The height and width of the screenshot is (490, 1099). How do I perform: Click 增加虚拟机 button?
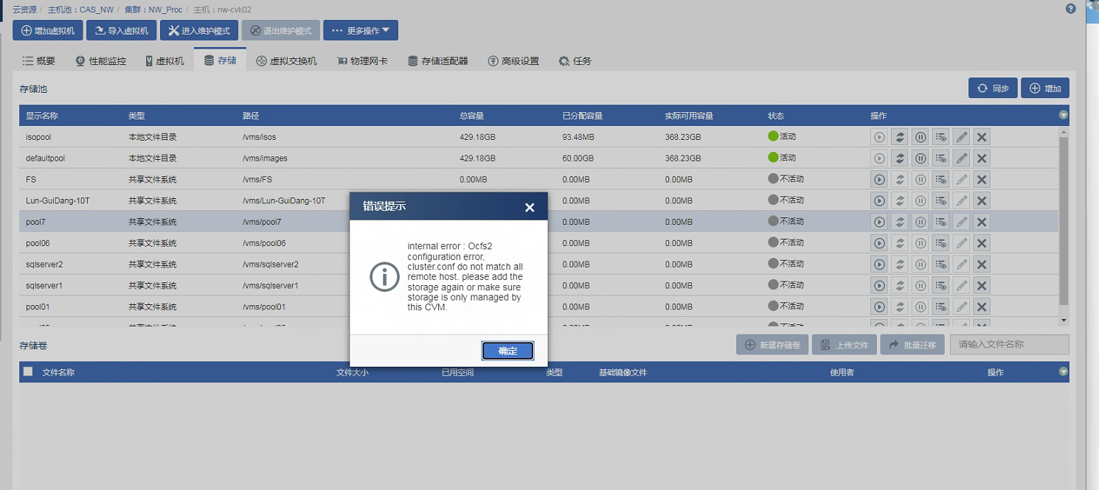click(x=48, y=30)
